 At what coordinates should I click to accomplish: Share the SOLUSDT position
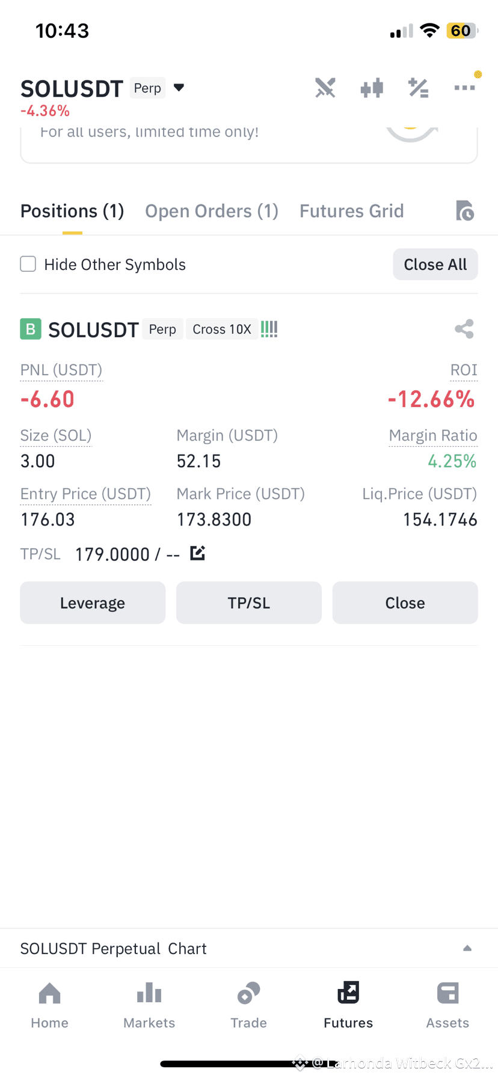coord(464,329)
